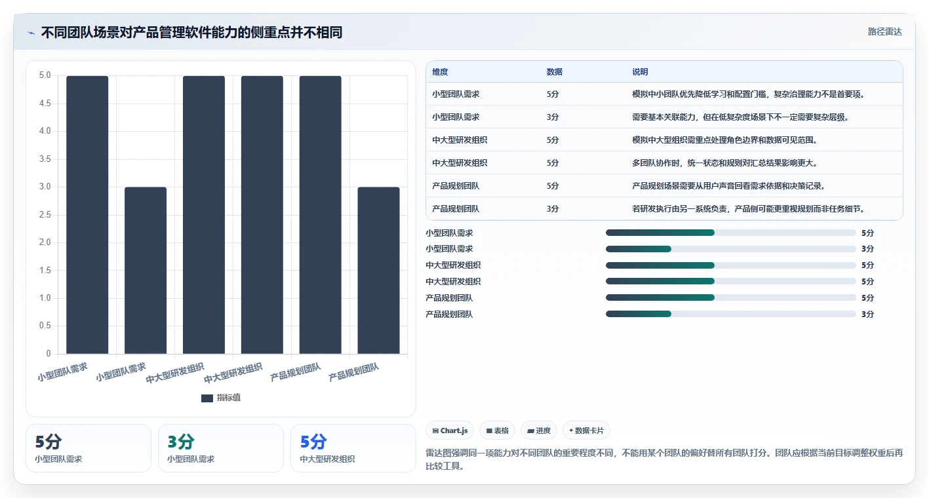The image size is (929, 498).
Task: Open the 路径雷达 label in the header
Action: coord(885,31)
